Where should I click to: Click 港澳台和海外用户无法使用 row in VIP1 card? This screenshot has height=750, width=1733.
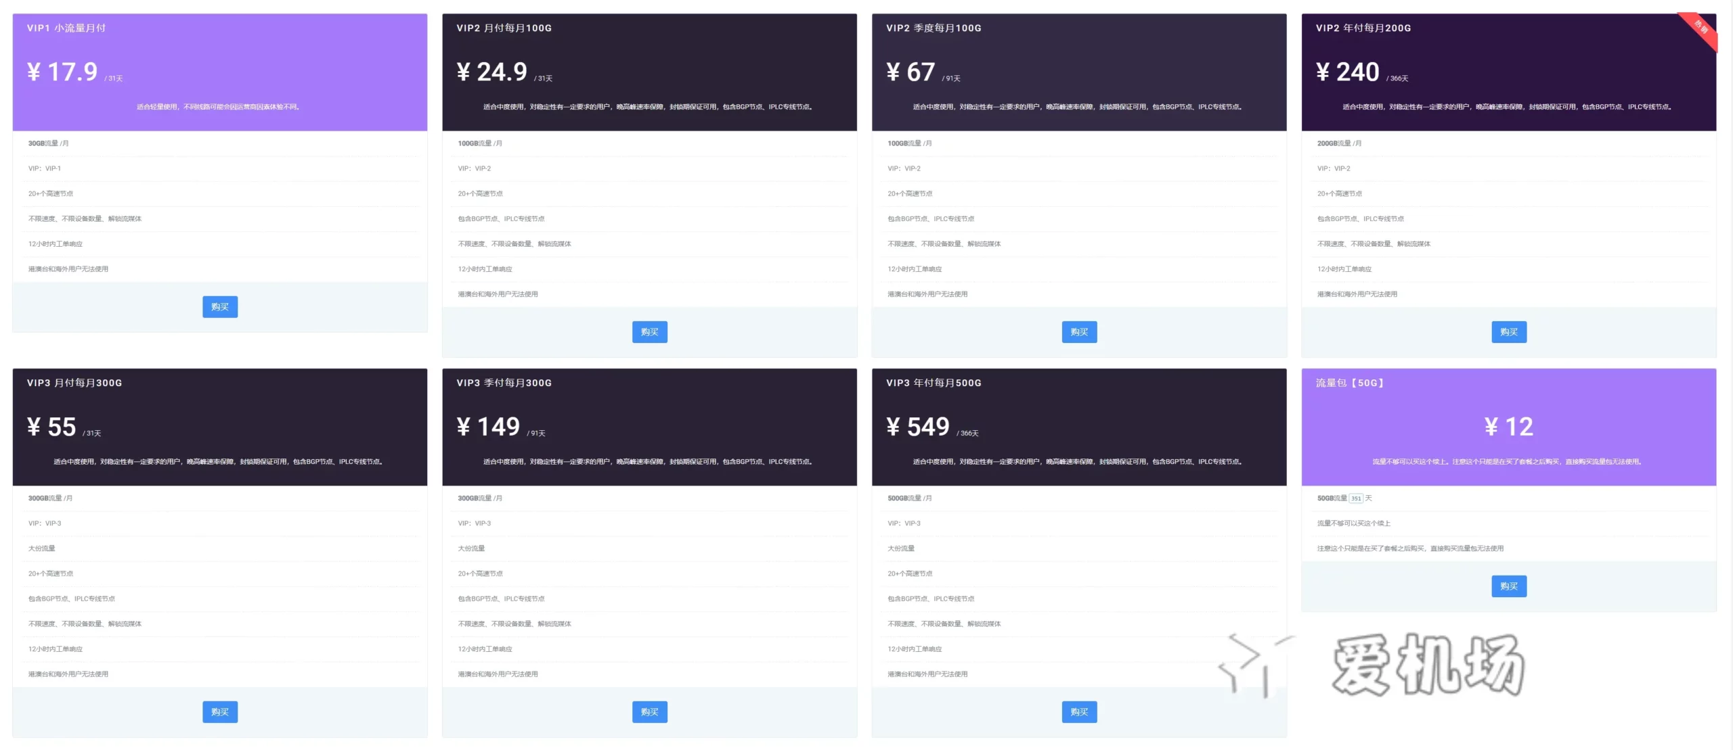coord(220,269)
